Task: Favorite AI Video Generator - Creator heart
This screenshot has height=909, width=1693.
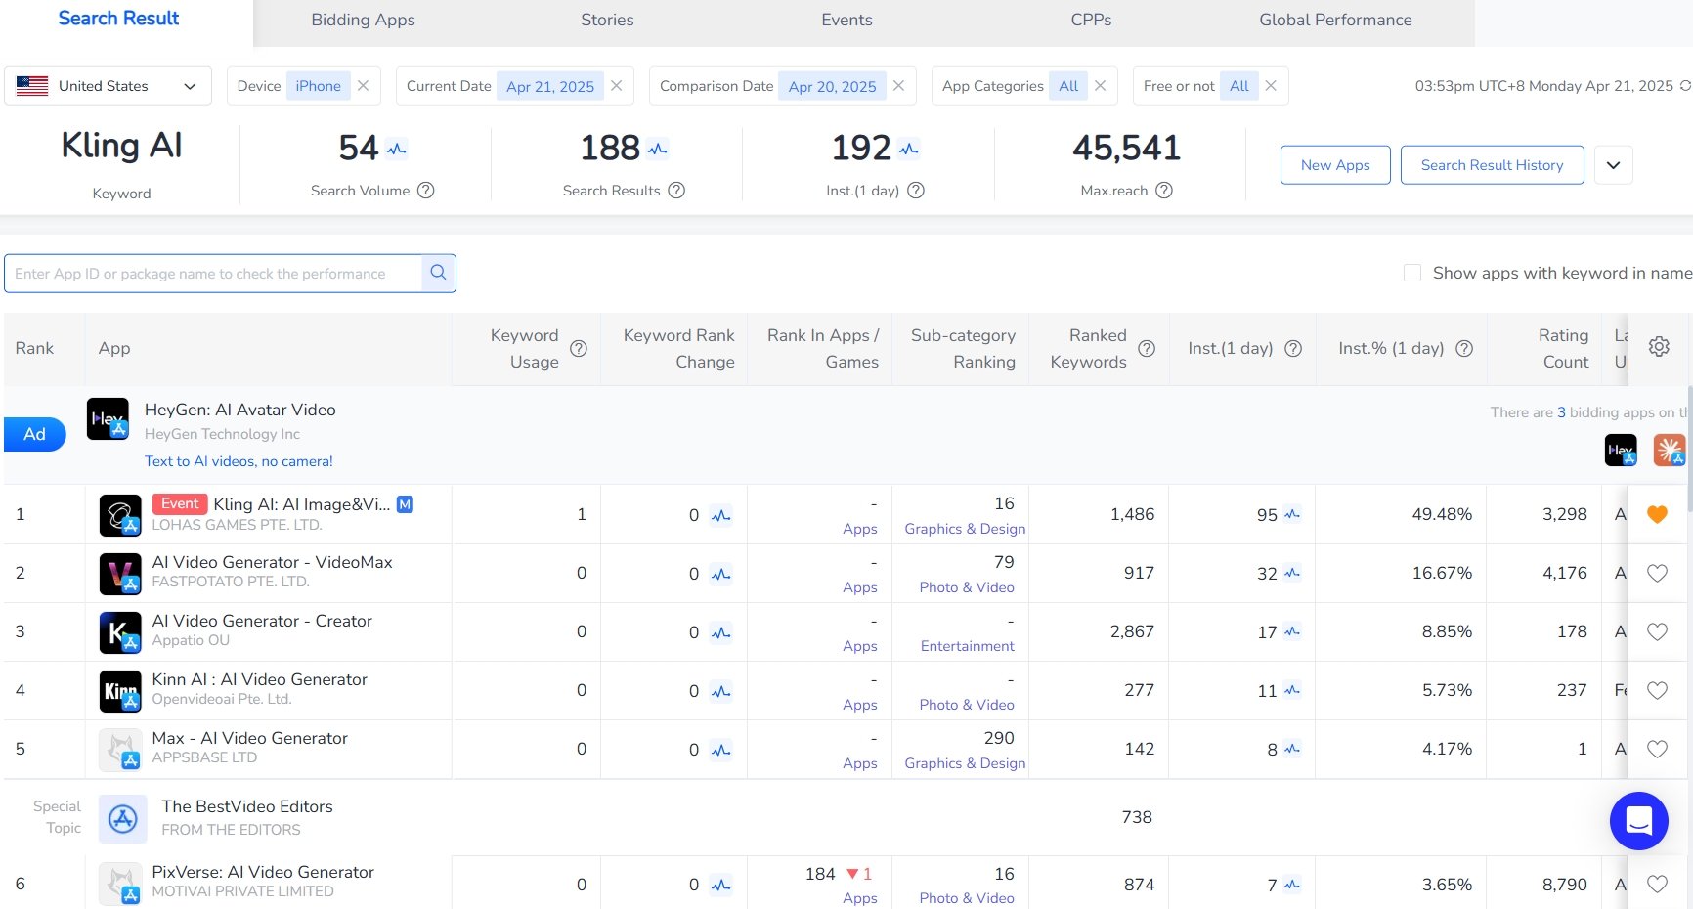Action: coord(1657,631)
